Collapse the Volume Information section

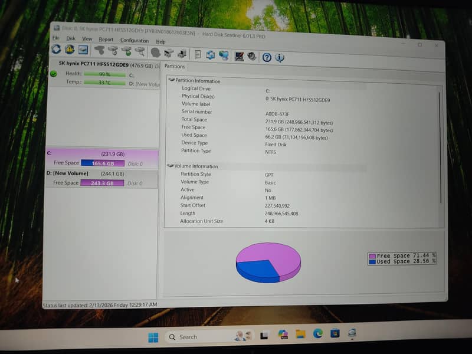[x=171, y=166]
